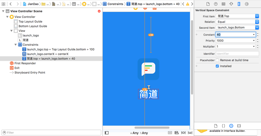The height and width of the screenshot is (136, 261).
Task: Uncheck the Installed checkbox
Action: [x=217, y=66]
